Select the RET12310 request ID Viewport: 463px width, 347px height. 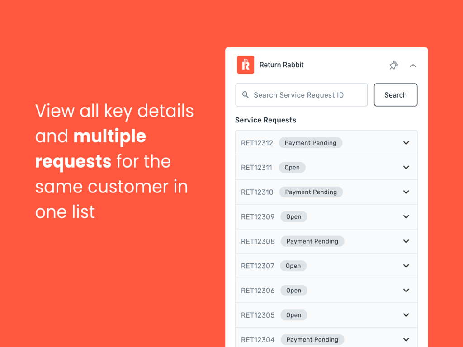click(x=257, y=192)
